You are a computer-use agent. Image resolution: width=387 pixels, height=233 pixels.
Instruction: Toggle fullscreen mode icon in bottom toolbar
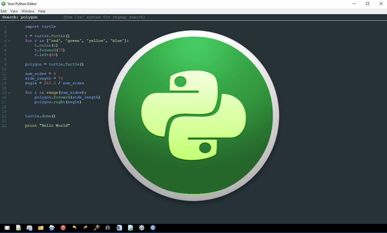pos(7,228)
